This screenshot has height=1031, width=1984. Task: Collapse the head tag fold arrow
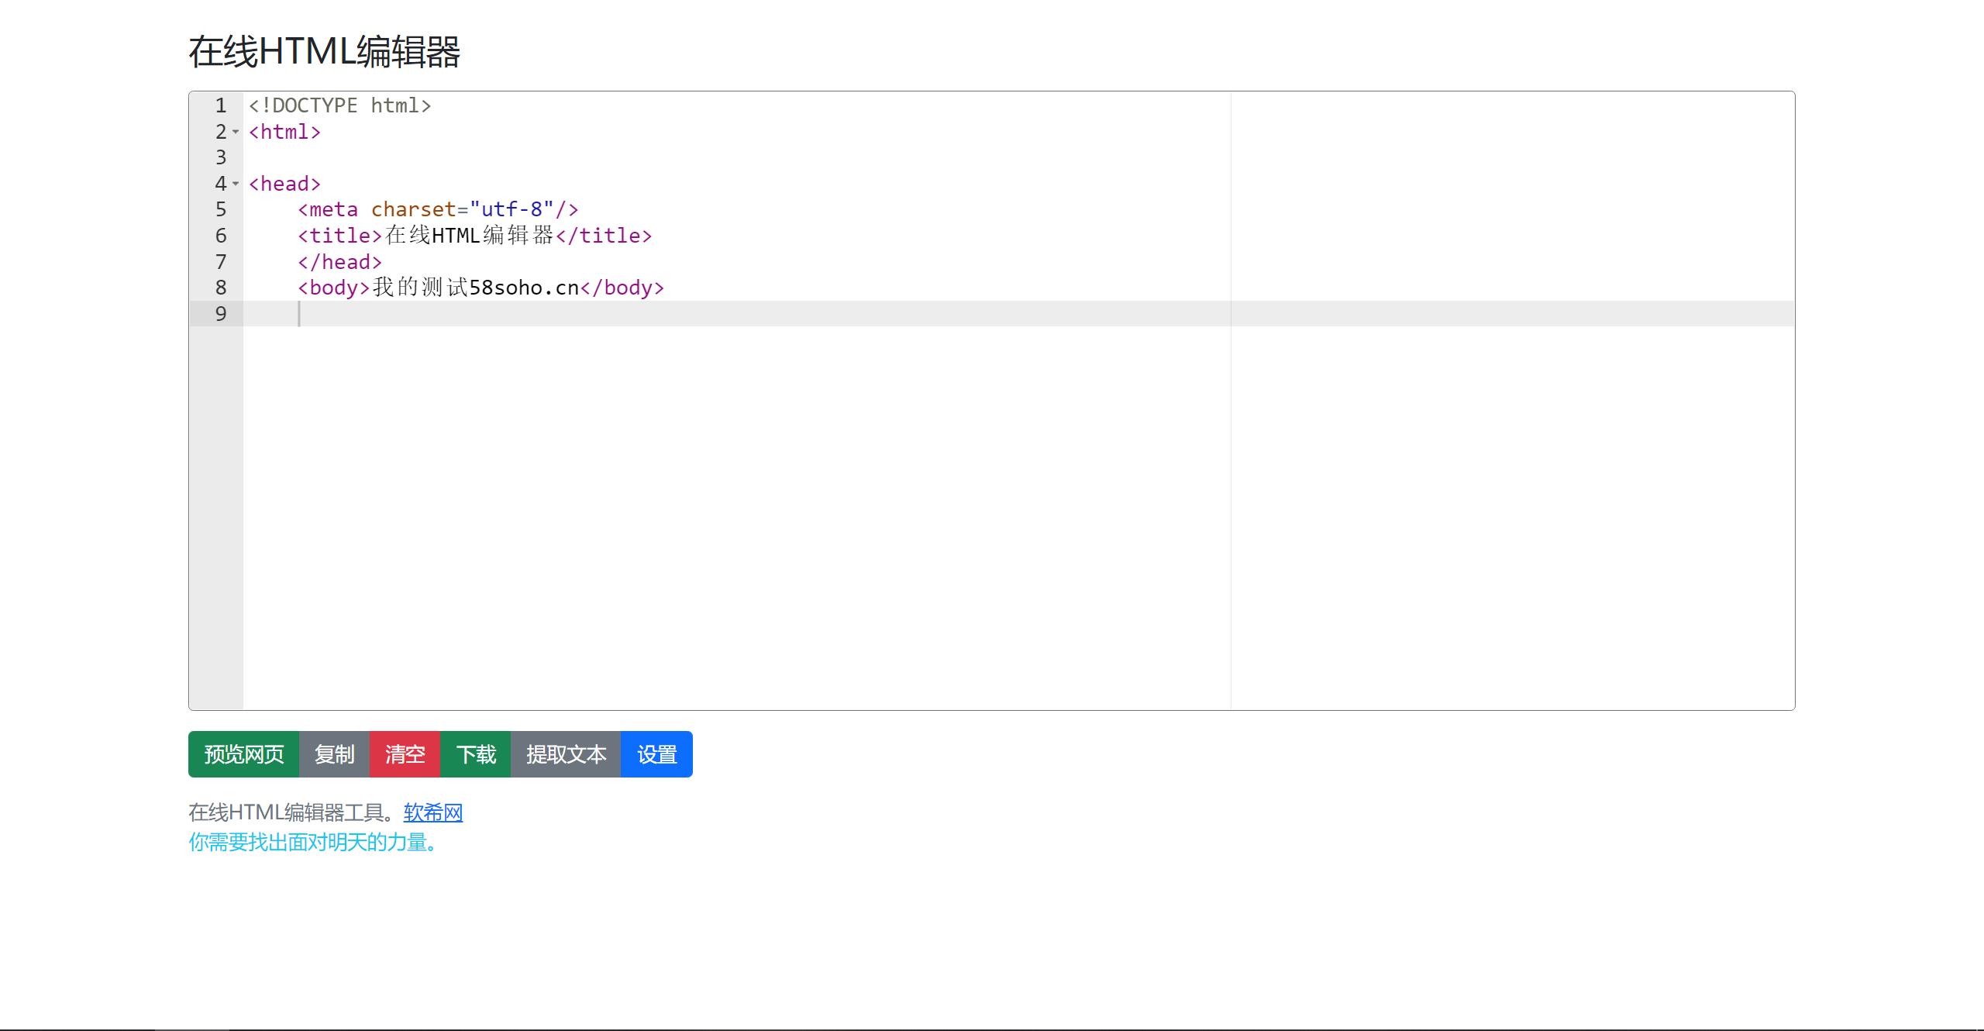236,184
